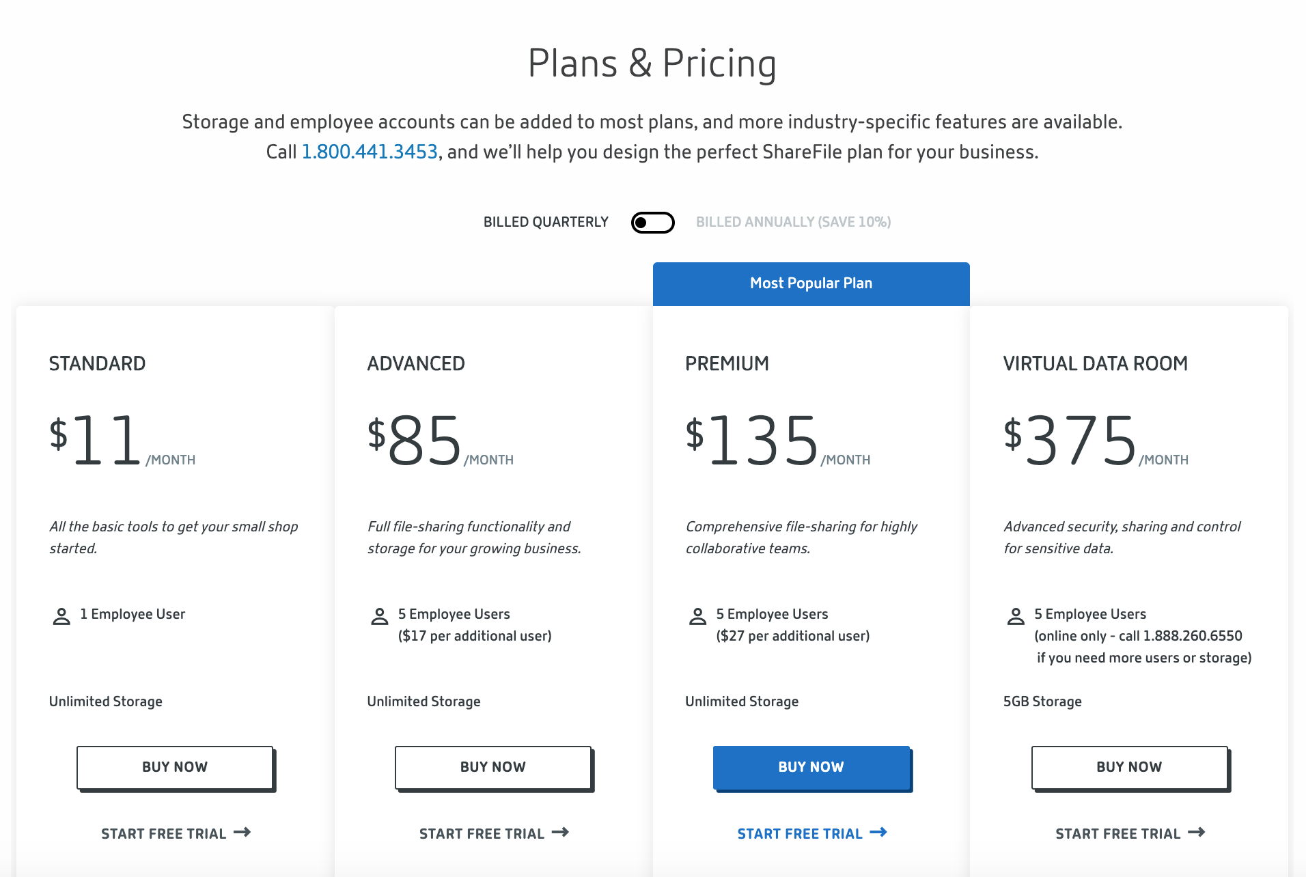Click the Plans & Pricing heading
The image size is (1306, 877).
(652, 64)
